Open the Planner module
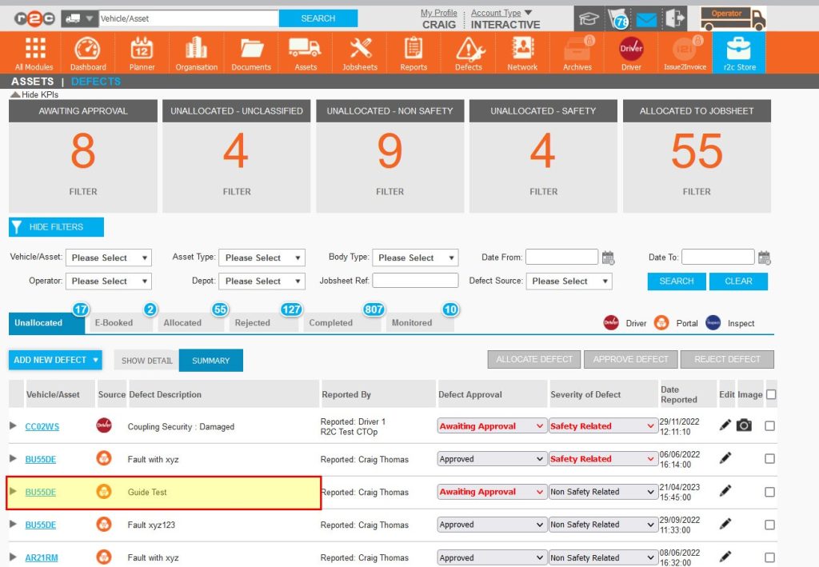The width and height of the screenshot is (819, 567). pyautogui.click(x=141, y=52)
